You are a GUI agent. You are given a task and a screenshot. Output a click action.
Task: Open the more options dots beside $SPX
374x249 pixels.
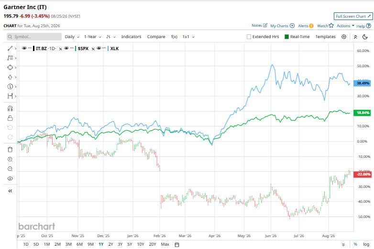(72, 48)
